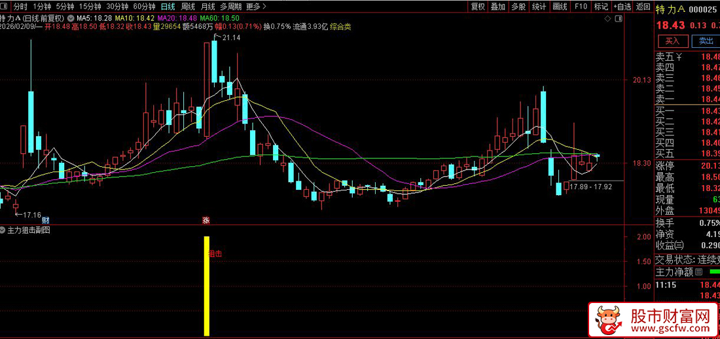The height and width of the screenshot is (339, 720).
Task: Click the 卖一 ask row
Action: (687, 99)
